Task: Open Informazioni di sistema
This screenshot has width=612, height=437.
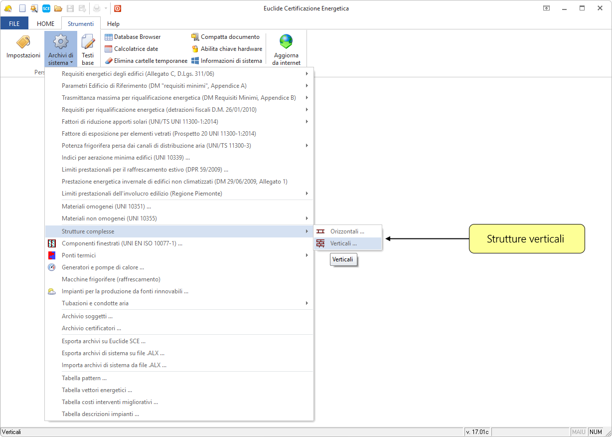Action: 227,61
